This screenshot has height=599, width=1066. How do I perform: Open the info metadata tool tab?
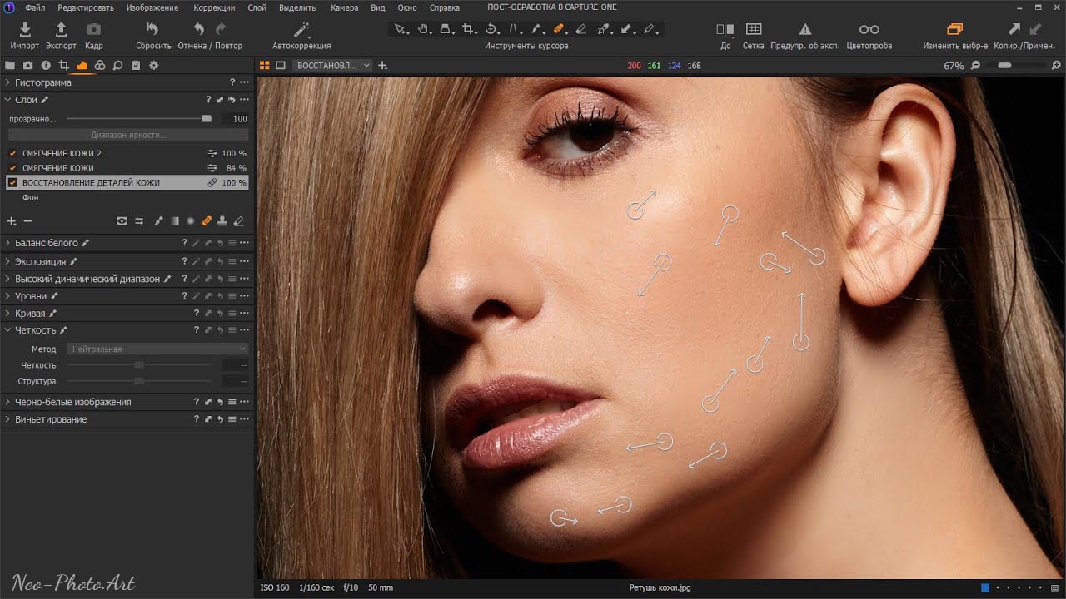(x=46, y=65)
